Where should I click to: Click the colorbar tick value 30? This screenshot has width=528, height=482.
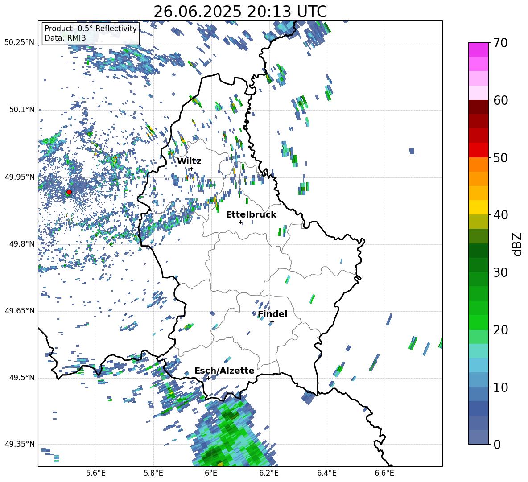coord(500,272)
